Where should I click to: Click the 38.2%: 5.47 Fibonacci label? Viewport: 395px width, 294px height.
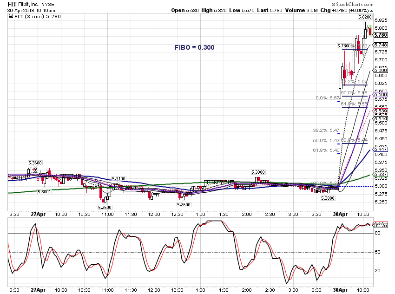point(326,131)
